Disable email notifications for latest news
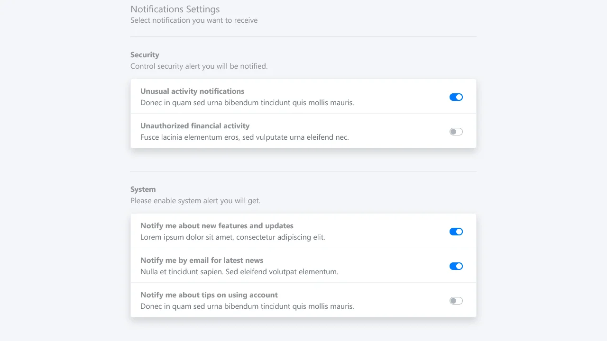The image size is (607, 341). 456,266
